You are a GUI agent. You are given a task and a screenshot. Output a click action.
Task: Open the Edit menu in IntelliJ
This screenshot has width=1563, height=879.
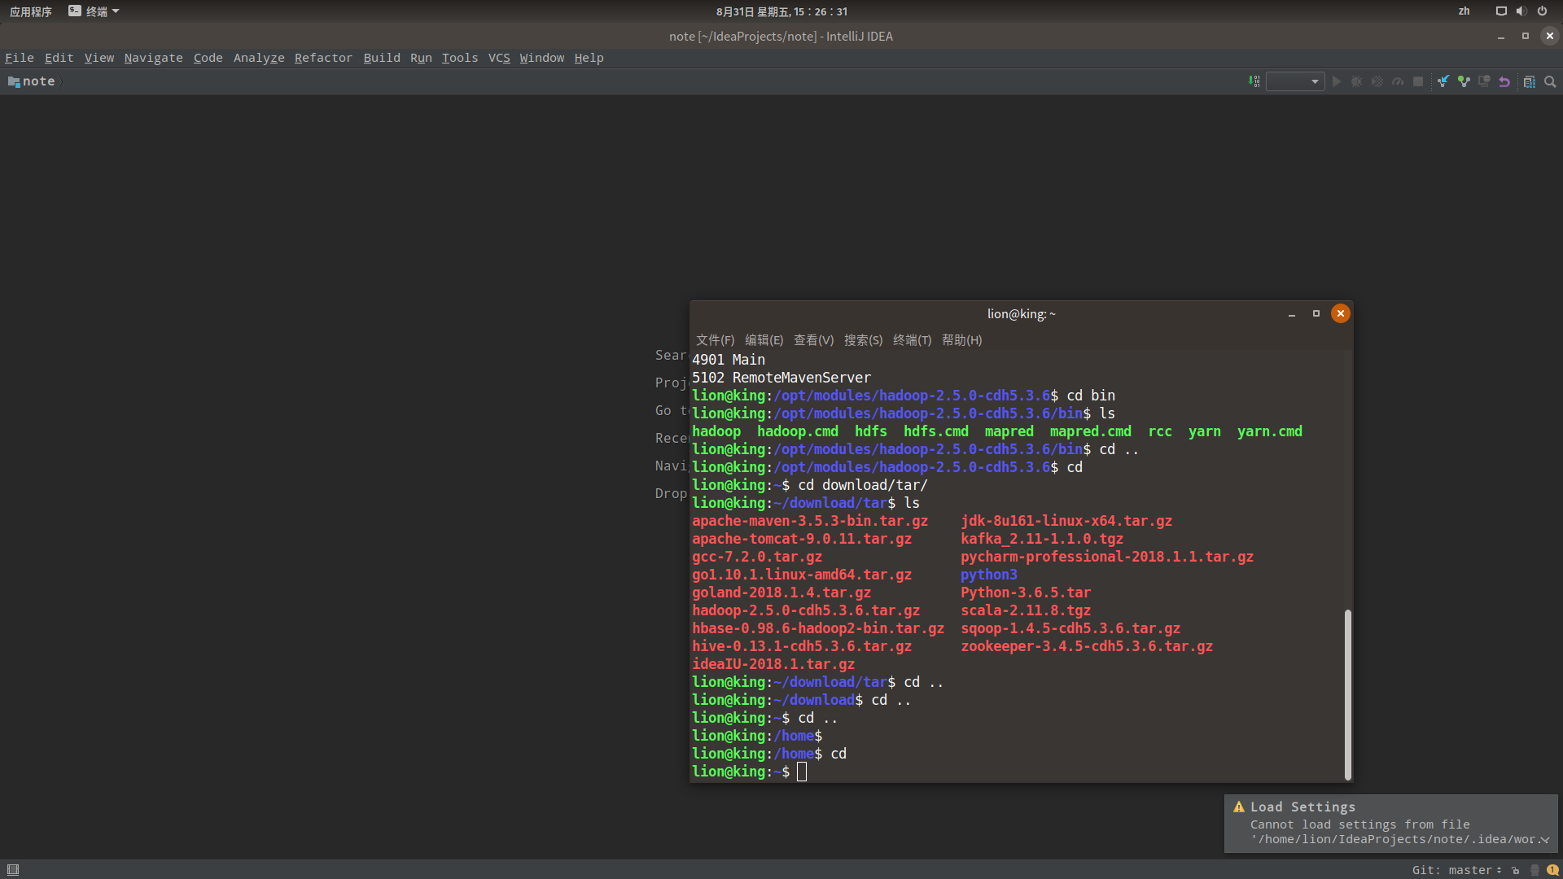pos(59,58)
